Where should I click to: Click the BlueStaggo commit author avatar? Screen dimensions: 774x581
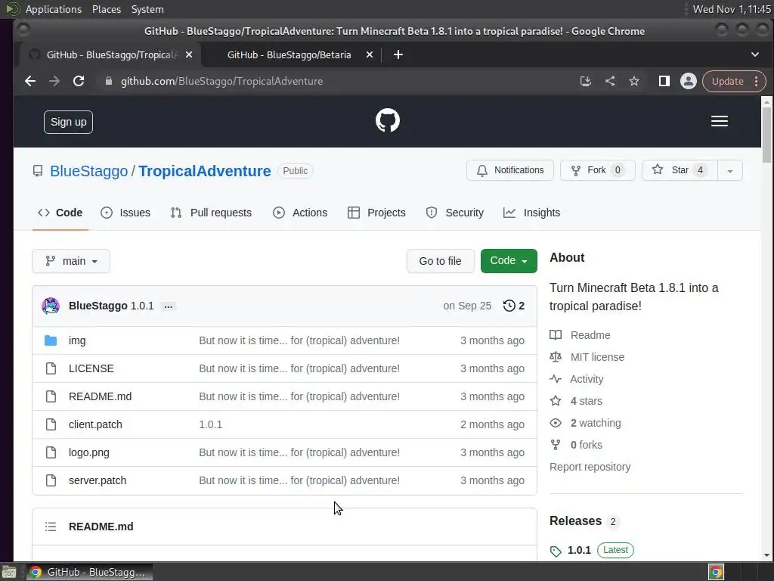pyautogui.click(x=51, y=306)
